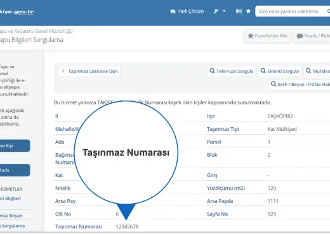Click Muhdesat query button
This screenshot has width=330, height=234.
(x=317, y=71)
